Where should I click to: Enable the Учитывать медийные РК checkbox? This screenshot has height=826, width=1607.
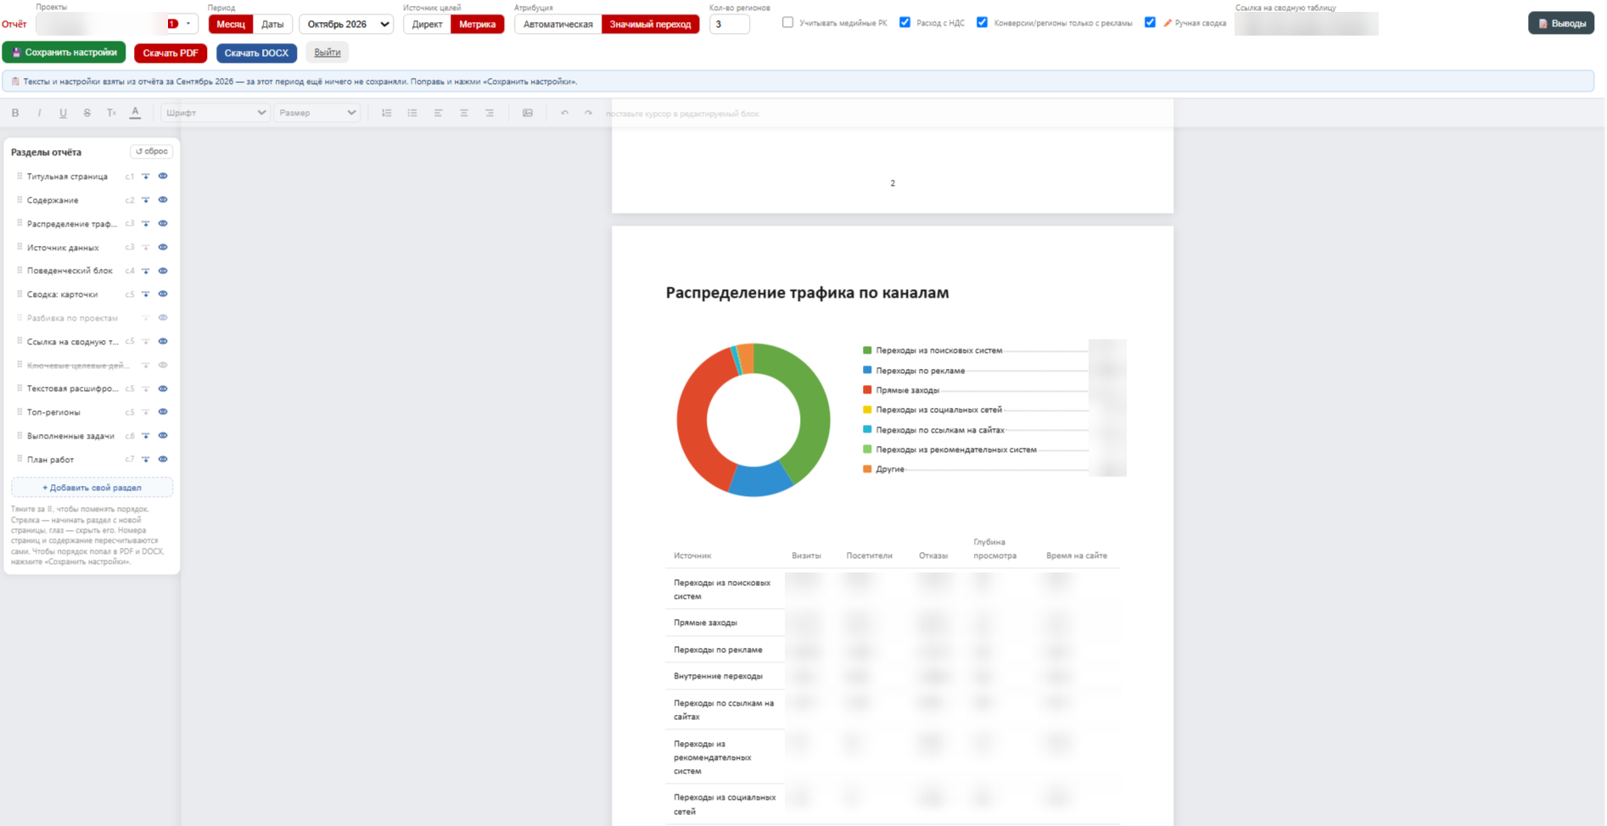coord(787,23)
